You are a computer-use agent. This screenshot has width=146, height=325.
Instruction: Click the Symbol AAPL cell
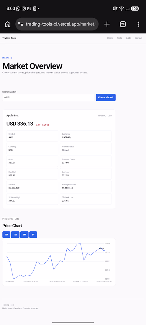click(32, 136)
